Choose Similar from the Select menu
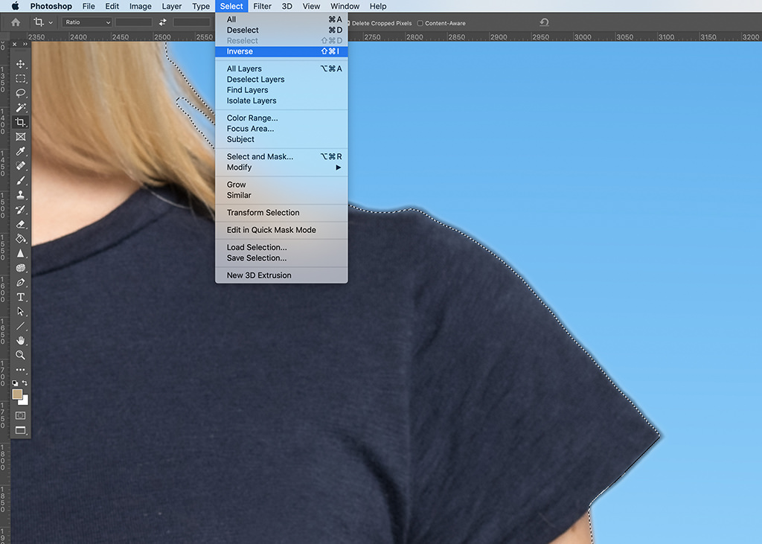Image resolution: width=762 pixels, height=544 pixels. pyautogui.click(x=281, y=196)
